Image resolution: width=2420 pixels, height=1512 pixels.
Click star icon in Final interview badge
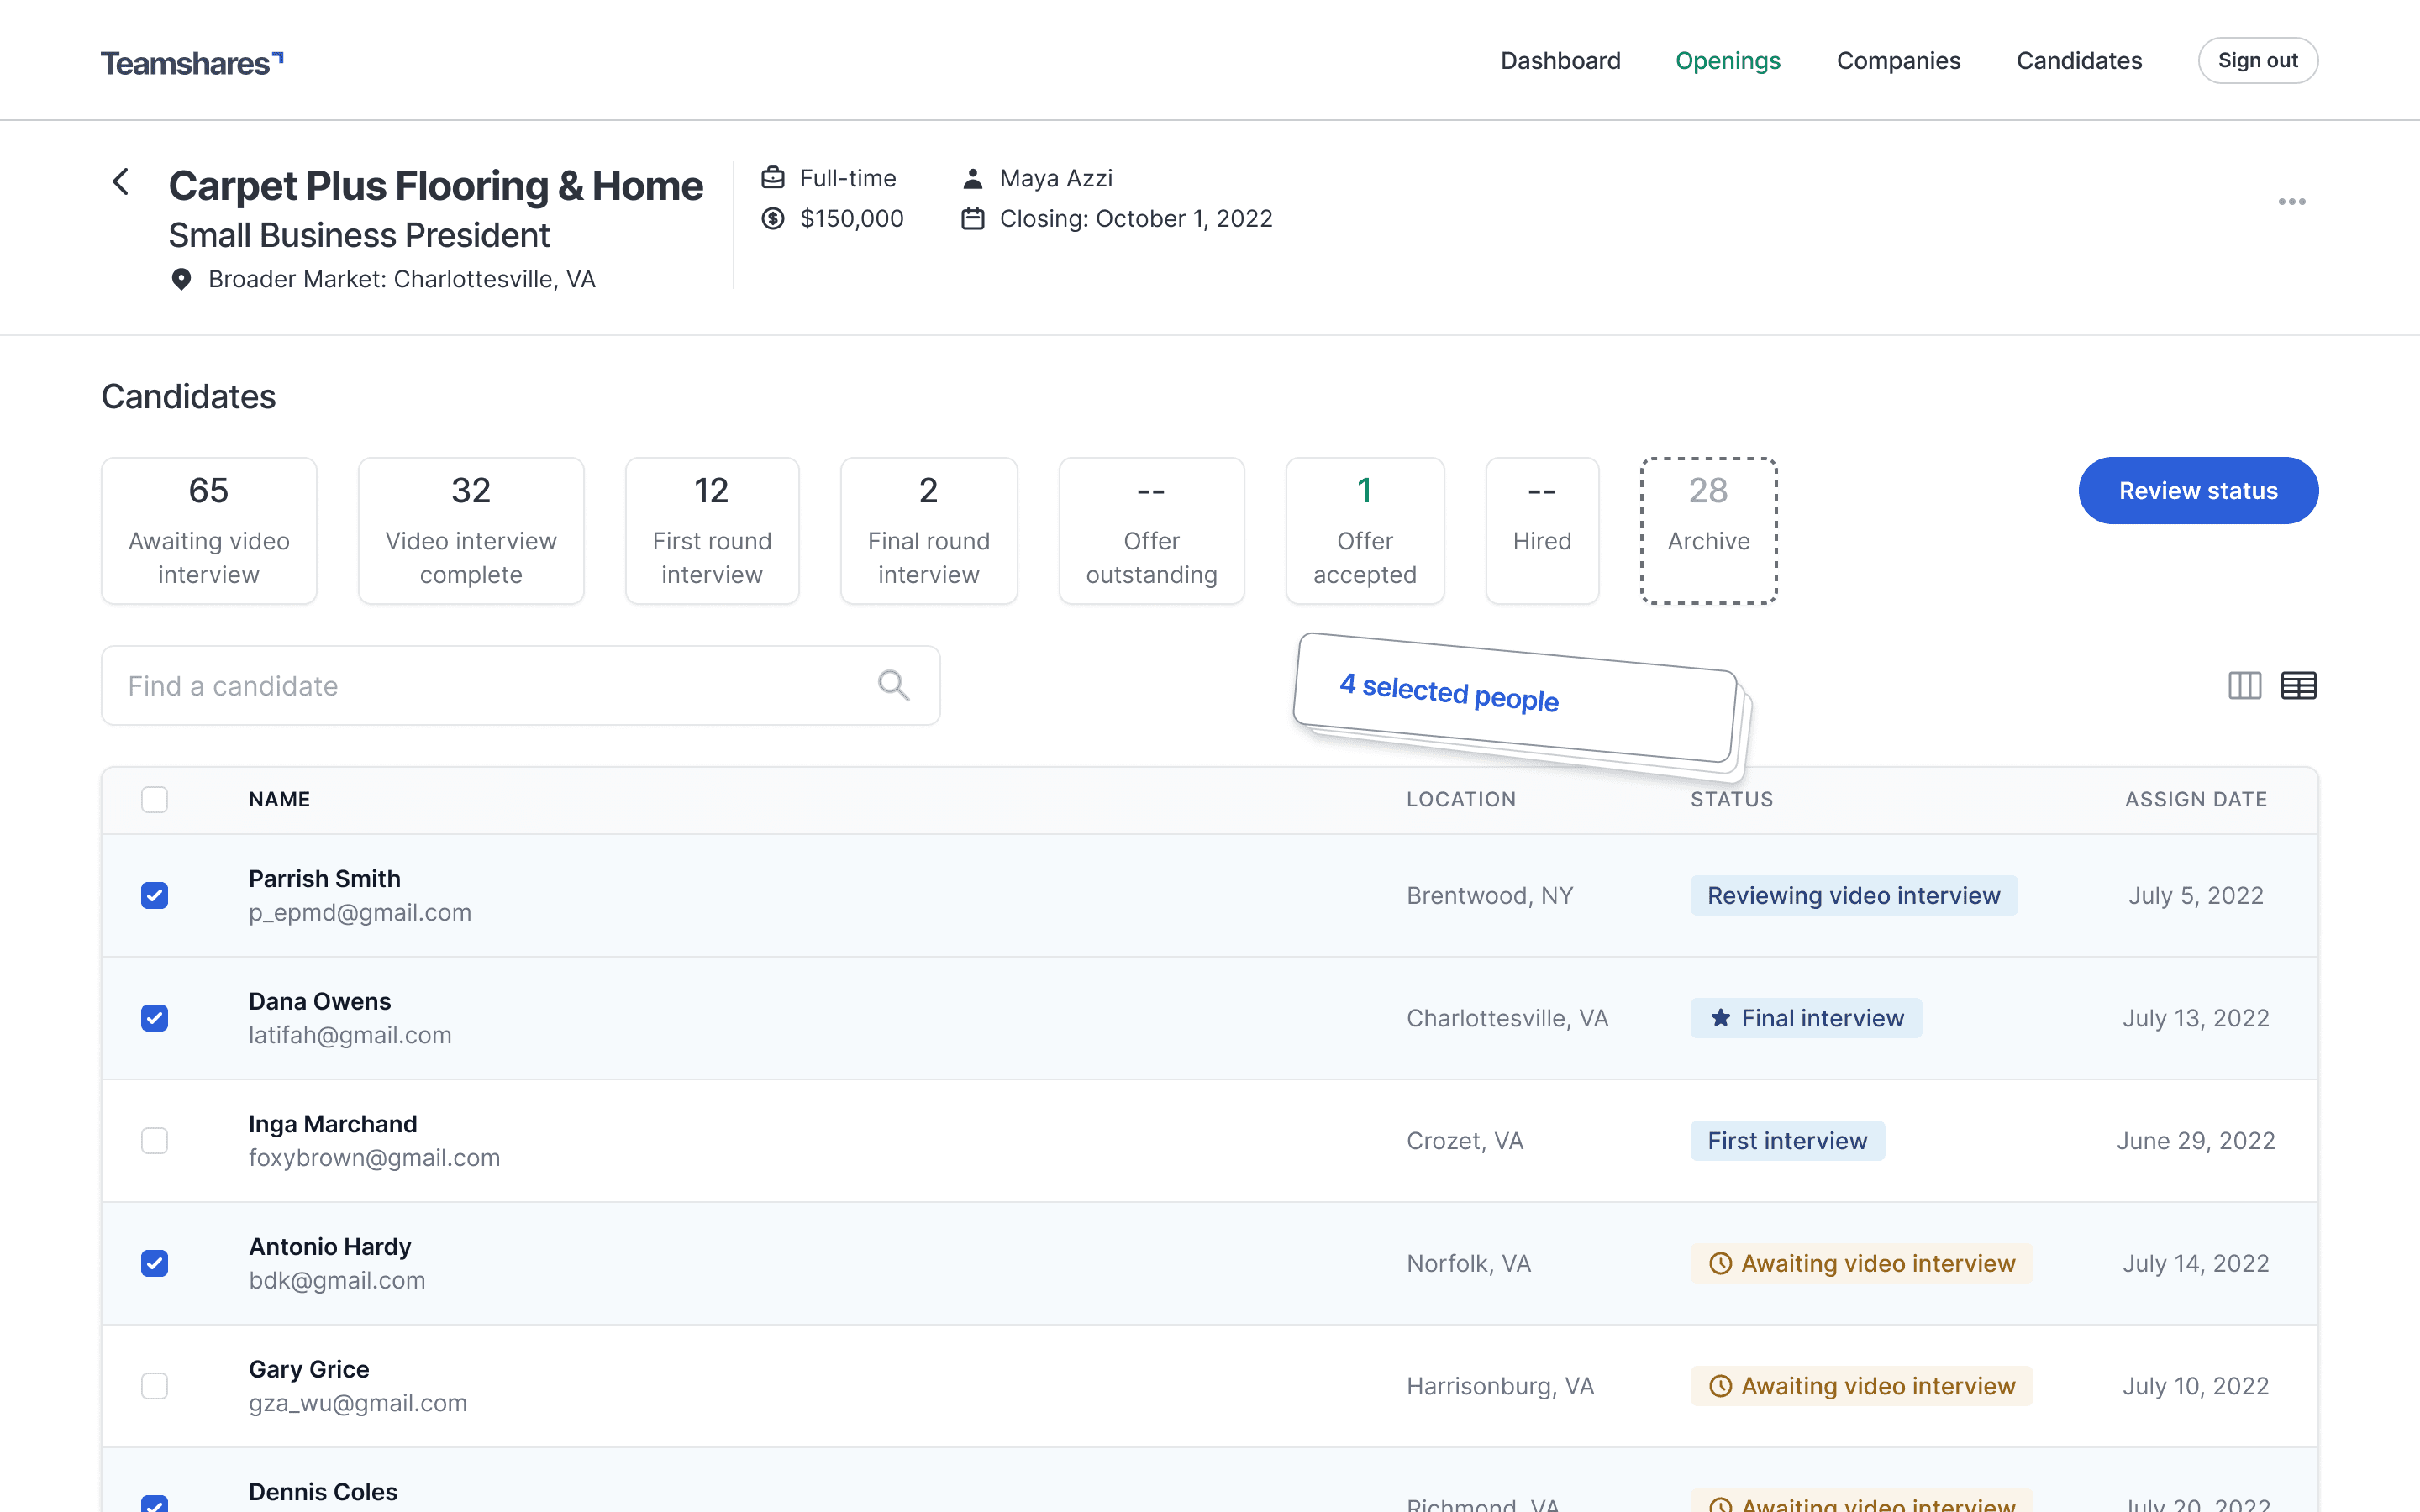pyautogui.click(x=1720, y=1018)
